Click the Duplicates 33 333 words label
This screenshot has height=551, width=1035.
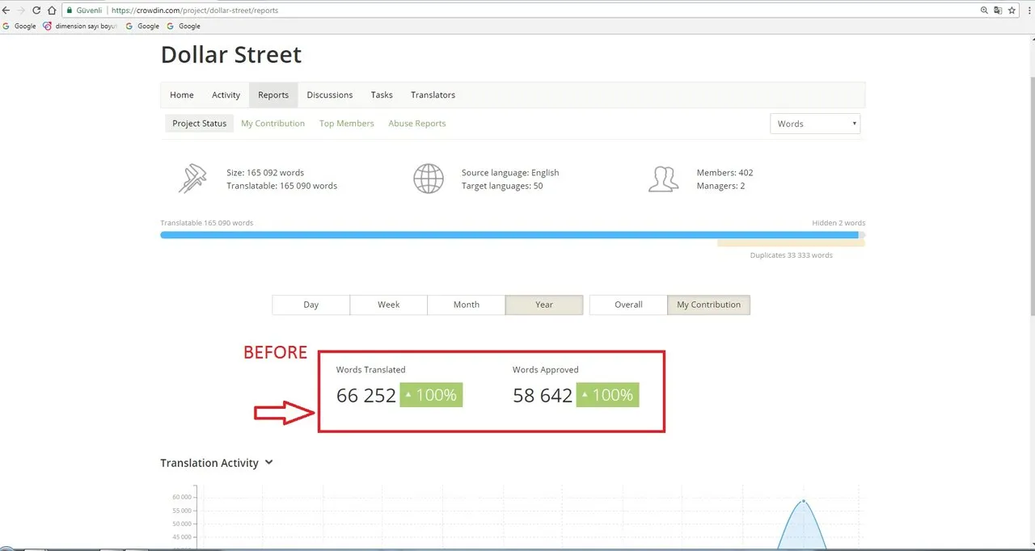click(x=791, y=255)
